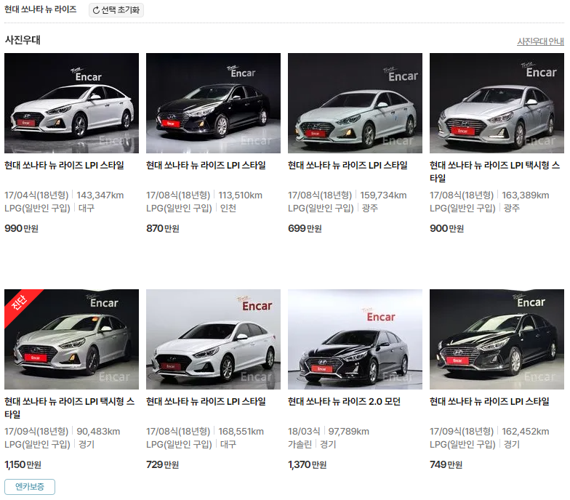Open black Sonata 2.0 모던 photo

(355, 339)
